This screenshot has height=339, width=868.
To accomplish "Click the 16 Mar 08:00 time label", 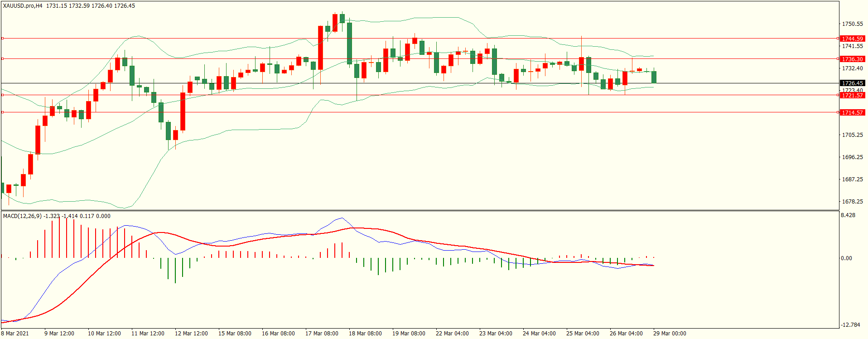I will click(x=278, y=334).
